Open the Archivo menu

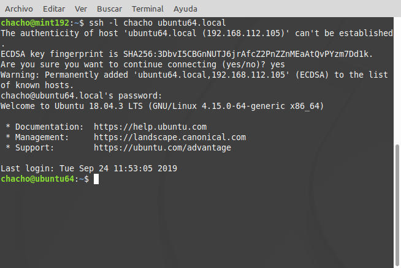pos(19,9)
